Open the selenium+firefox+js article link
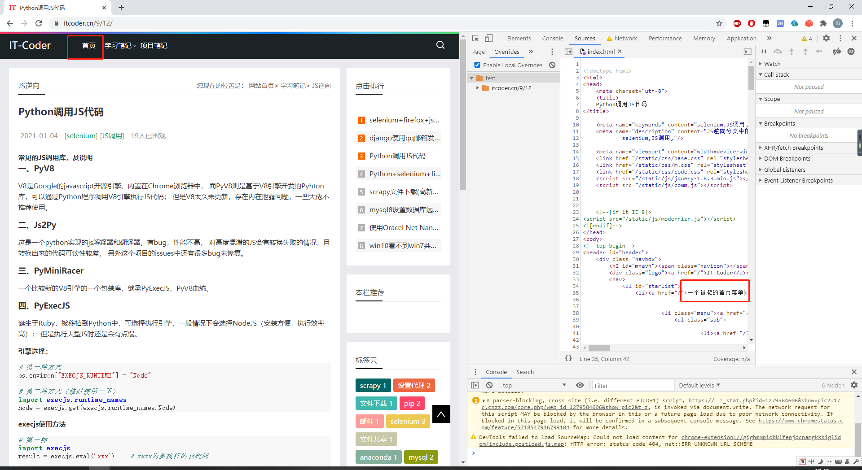This screenshot has width=862, height=470. (404, 120)
